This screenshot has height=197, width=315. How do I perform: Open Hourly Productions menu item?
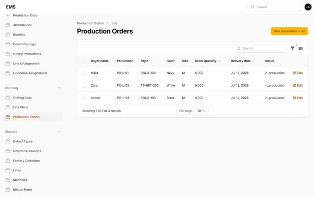pyautogui.click(x=27, y=54)
